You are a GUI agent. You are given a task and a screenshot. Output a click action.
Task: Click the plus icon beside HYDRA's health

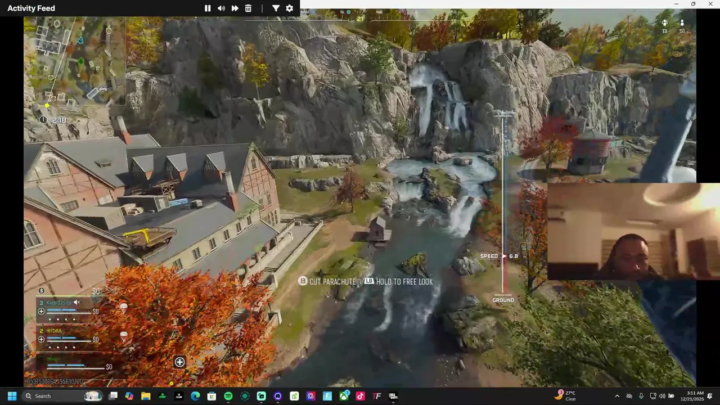(x=41, y=339)
